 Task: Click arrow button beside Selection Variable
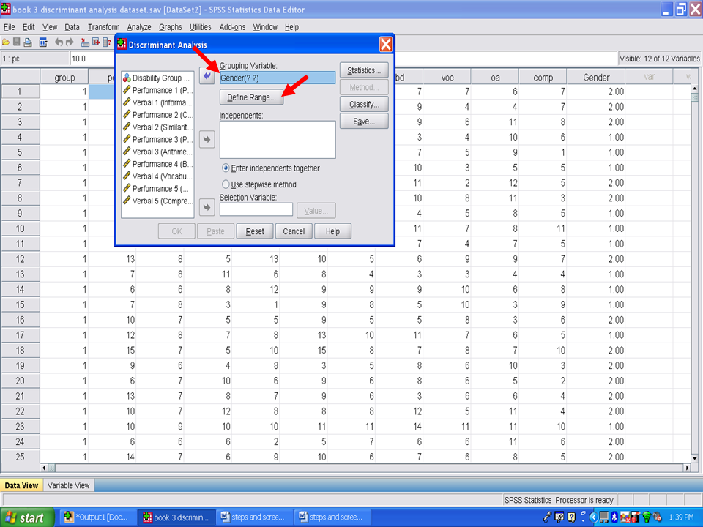point(207,209)
